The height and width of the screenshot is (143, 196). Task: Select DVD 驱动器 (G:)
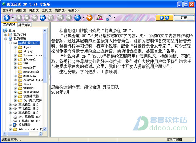click(30, 117)
